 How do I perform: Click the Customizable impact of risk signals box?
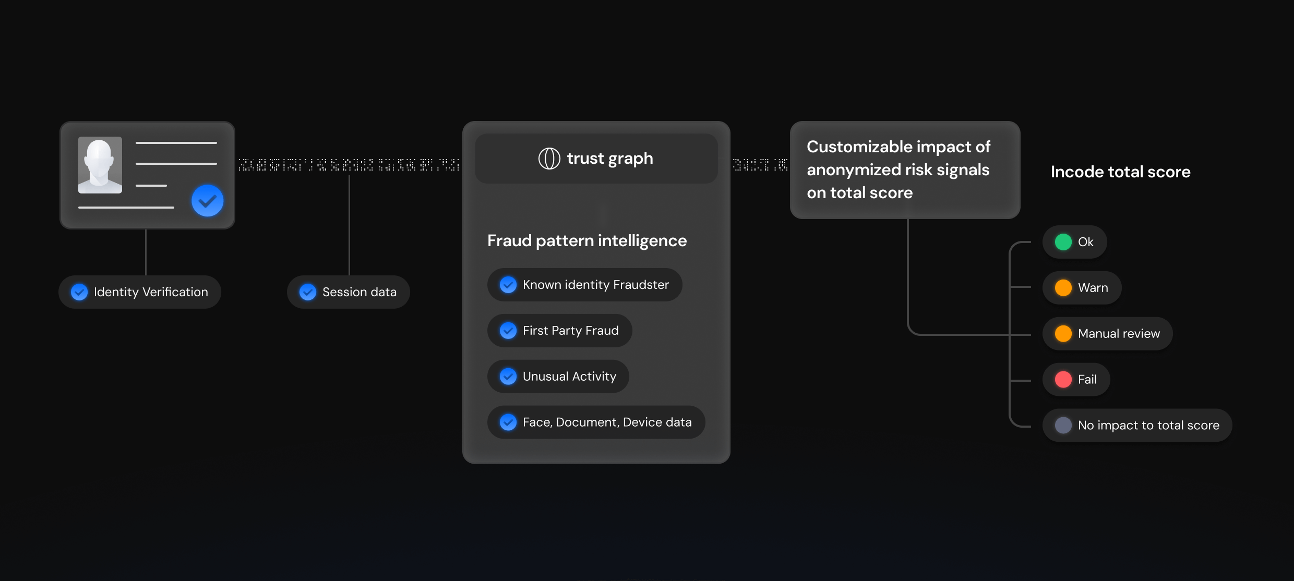tap(905, 170)
